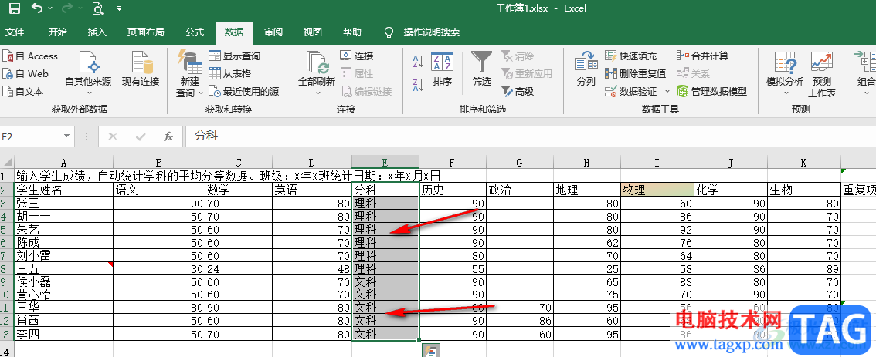Screen dimensions: 876x357
Task: Click 高级 advanced filter
Action: [x=518, y=91]
